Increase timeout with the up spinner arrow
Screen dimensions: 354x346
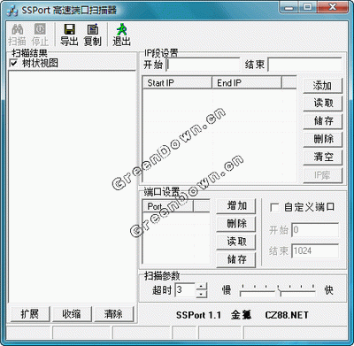pyautogui.click(x=201, y=286)
